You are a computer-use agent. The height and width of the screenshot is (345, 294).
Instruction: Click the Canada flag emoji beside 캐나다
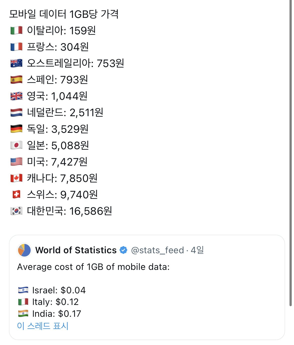[x=16, y=178]
